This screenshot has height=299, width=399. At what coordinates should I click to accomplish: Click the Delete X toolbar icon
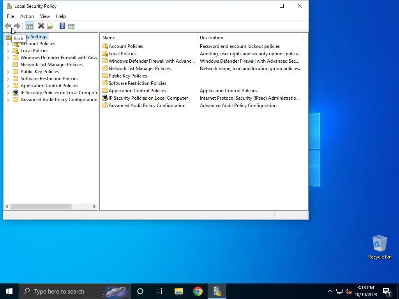tap(41, 26)
